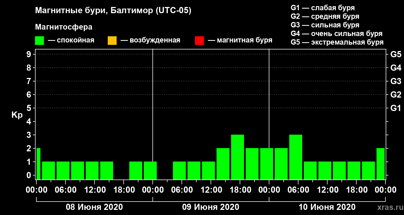
Task: Click the '— магнитная буря' legend label
Action: point(240,40)
